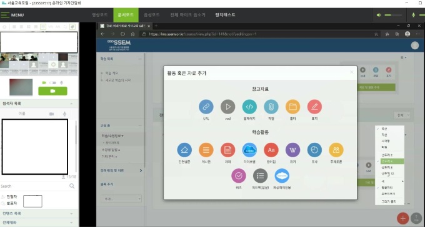Choose the glossary Aa icon
The image size is (425, 227).
pos(271,150)
